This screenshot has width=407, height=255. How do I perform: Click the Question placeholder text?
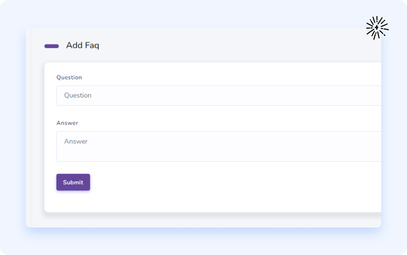[x=78, y=96]
